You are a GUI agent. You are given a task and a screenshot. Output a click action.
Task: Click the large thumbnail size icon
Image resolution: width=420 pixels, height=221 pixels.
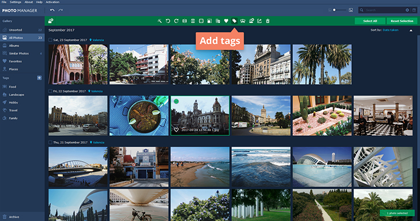(x=351, y=10)
